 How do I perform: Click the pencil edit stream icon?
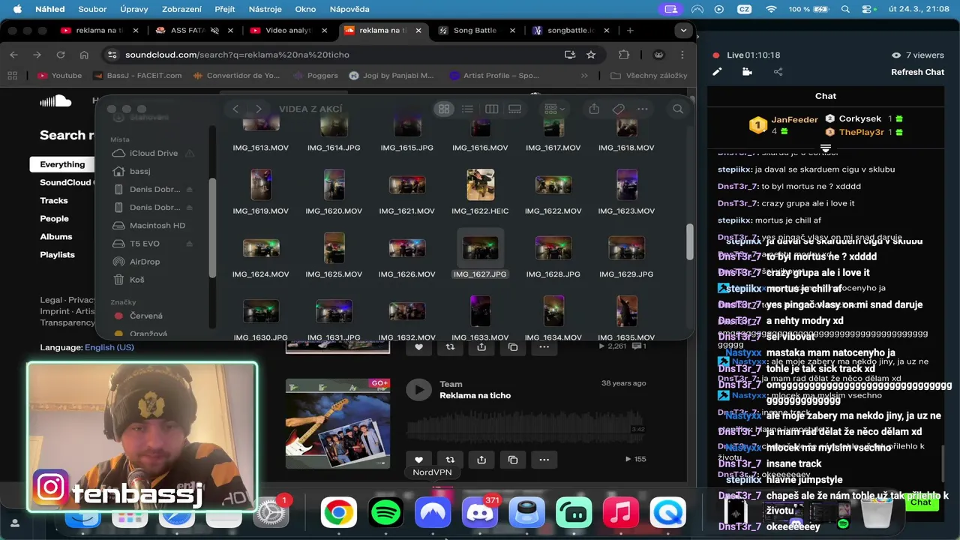coord(717,72)
